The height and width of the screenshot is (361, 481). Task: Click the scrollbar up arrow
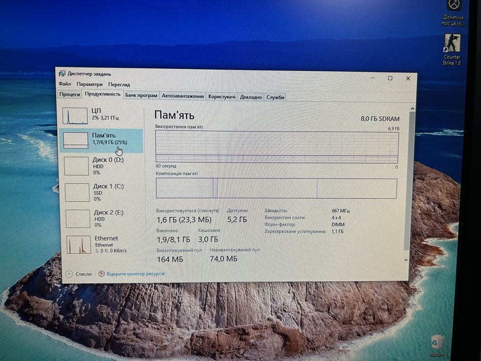tap(412, 109)
